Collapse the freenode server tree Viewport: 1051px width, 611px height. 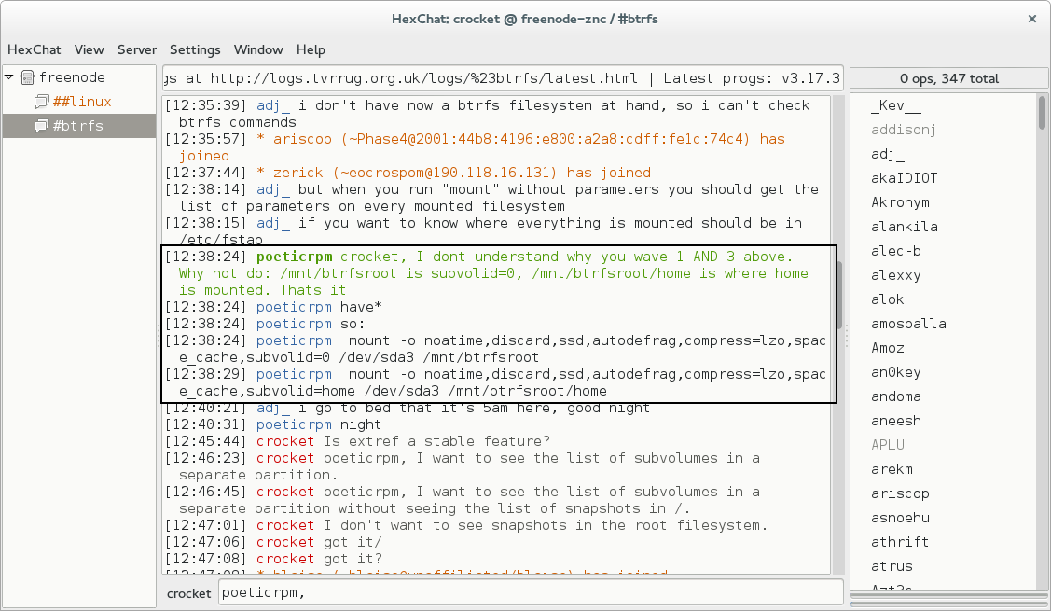[x=9, y=77]
